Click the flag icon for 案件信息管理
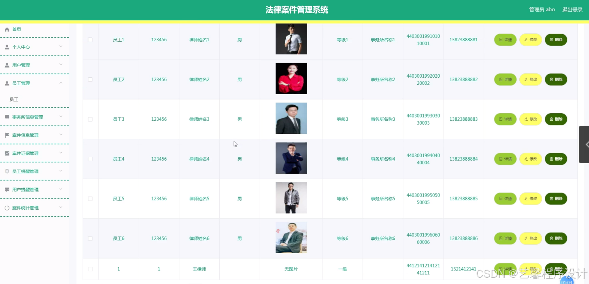The width and height of the screenshot is (589, 284). click(6, 135)
